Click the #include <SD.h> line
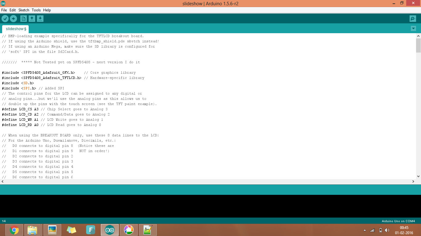421x236 pixels. click(x=18, y=83)
